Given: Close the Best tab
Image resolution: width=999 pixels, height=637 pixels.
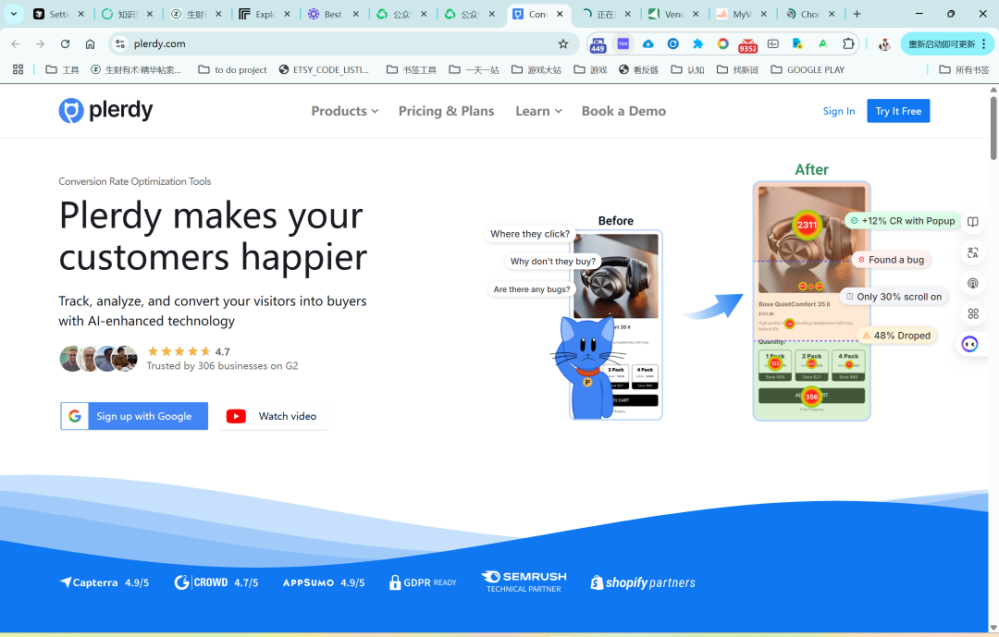Looking at the screenshot, I should [355, 14].
